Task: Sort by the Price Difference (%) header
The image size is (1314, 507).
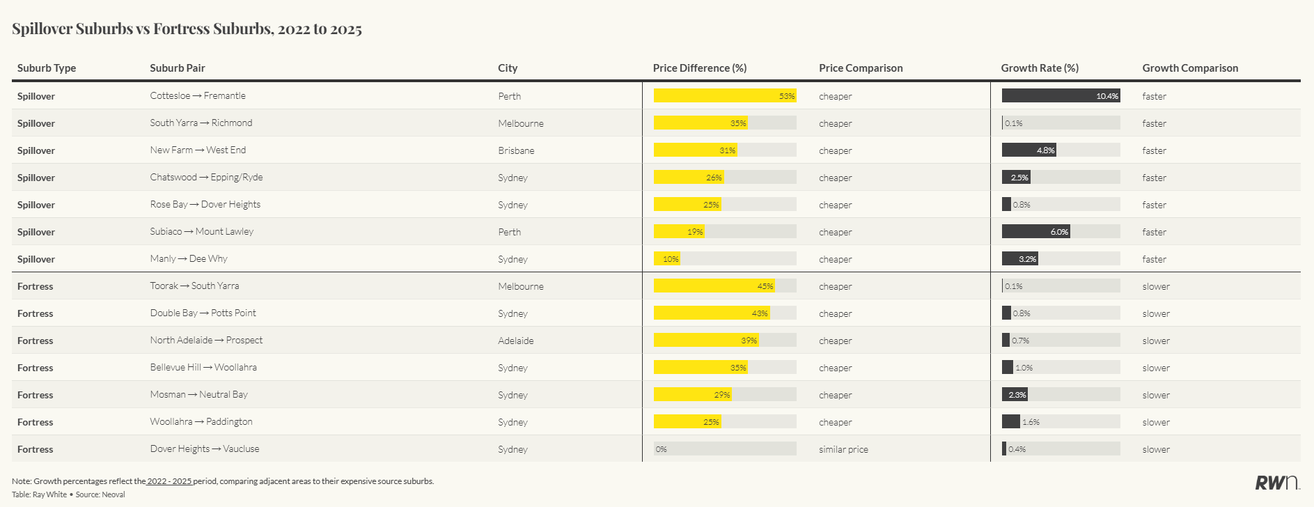Action: pos(699,68)
